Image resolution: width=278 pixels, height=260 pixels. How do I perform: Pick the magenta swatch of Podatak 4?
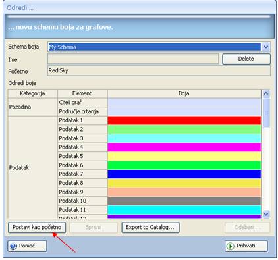pyautogui.click(x=184, y=147)
